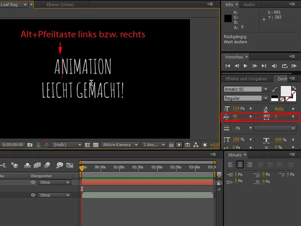Click the brainstorm lightbulb icon

[x=60, y=165]
